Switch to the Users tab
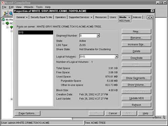 tap(113, 17)
